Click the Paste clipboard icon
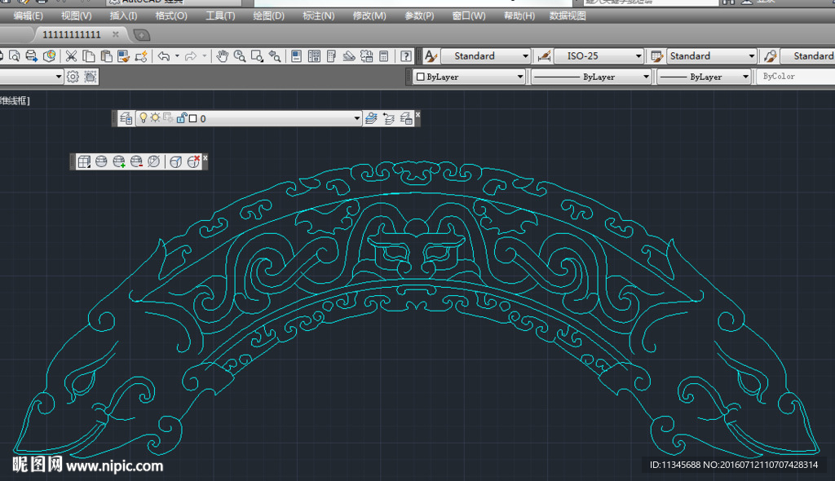Image resolution: width=835 pixels, height=481 pixels. click(107, 56)
